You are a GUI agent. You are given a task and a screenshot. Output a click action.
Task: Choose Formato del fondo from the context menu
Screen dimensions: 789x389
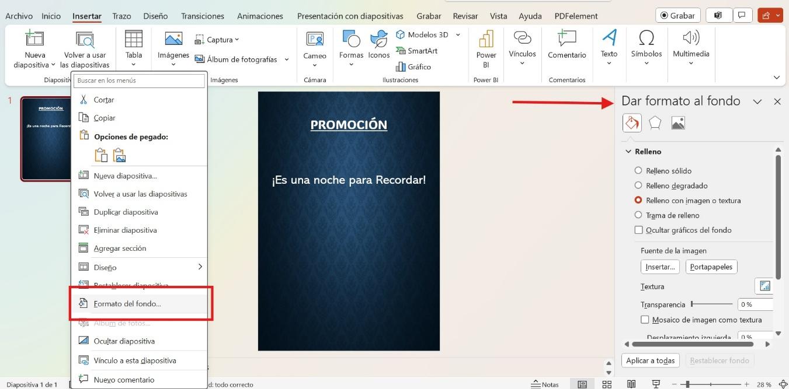tap(128, 303)
